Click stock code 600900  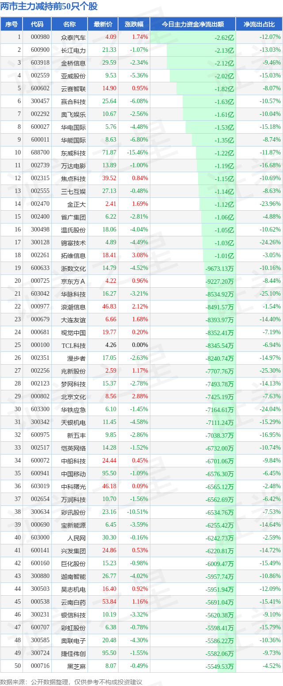tap(40, 50)
